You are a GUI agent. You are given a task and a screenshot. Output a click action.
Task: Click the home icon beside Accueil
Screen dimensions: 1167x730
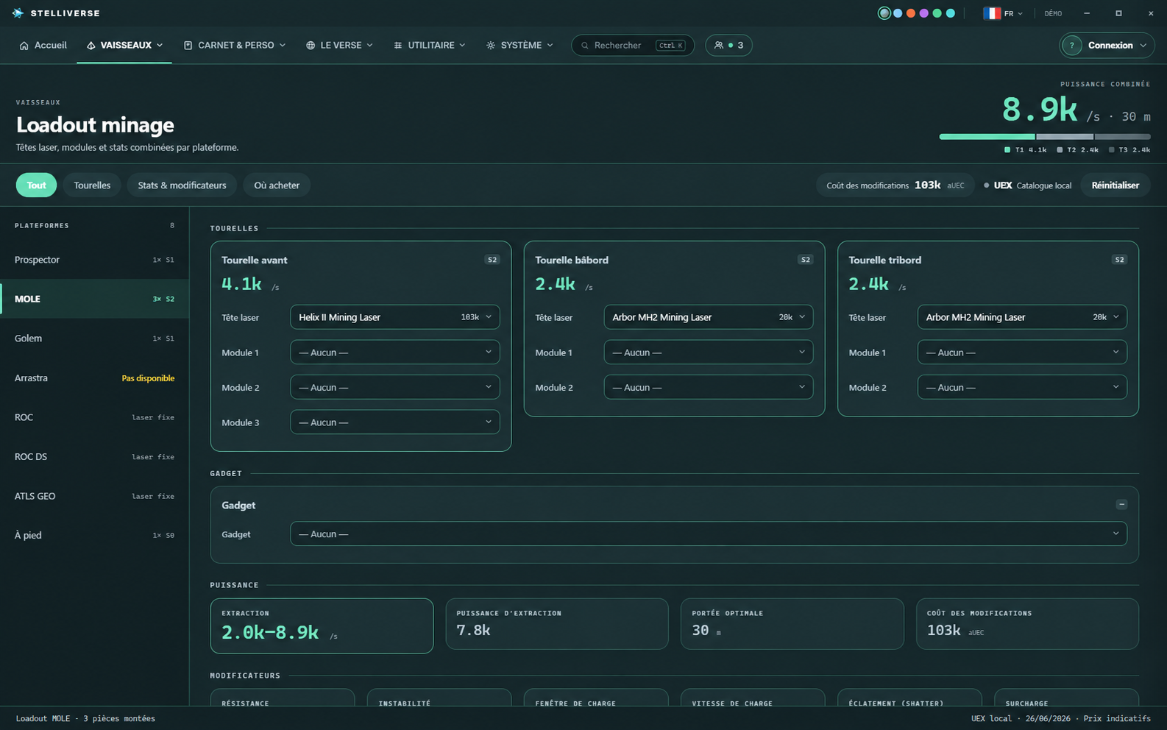(24, 46)
